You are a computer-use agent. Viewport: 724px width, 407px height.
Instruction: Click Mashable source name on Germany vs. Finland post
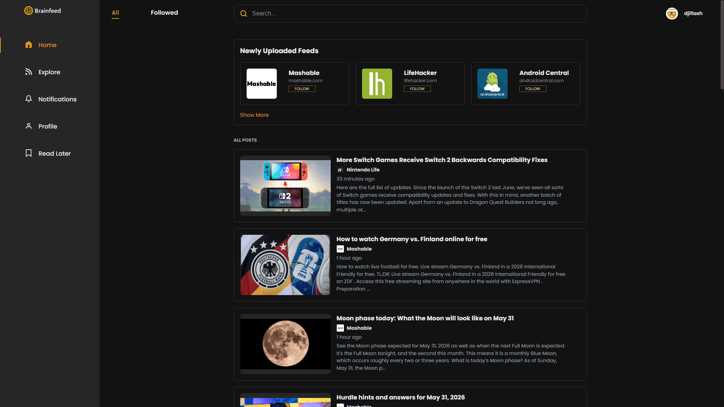[x=359, y=249]
